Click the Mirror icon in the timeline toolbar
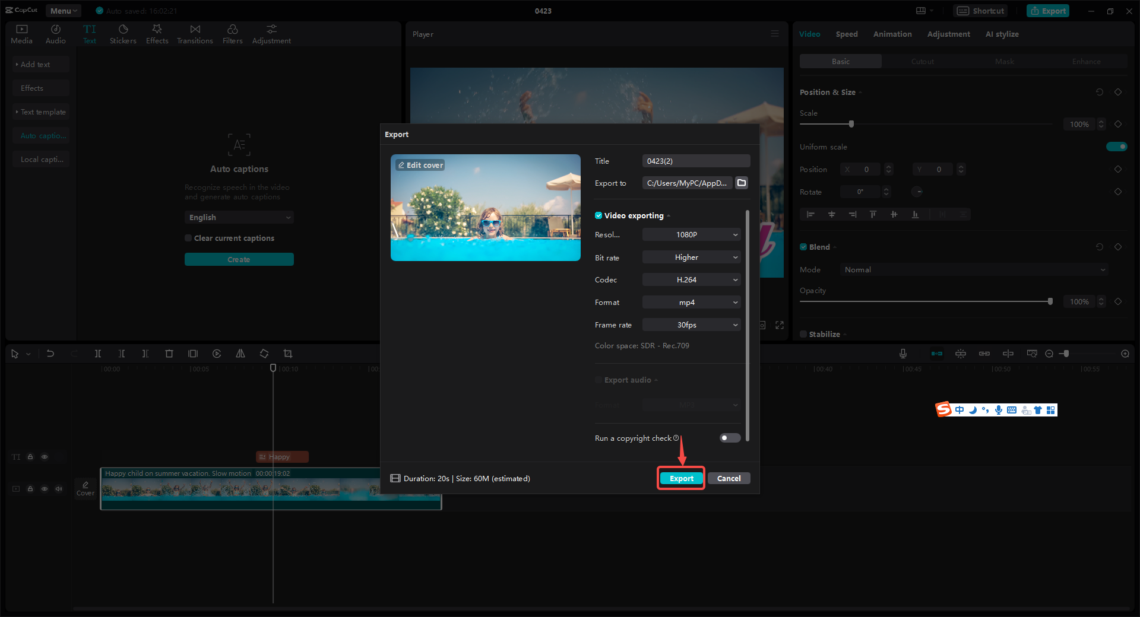Image resolution: width=1140 pixels, height=617 pixels. point(240,354)
